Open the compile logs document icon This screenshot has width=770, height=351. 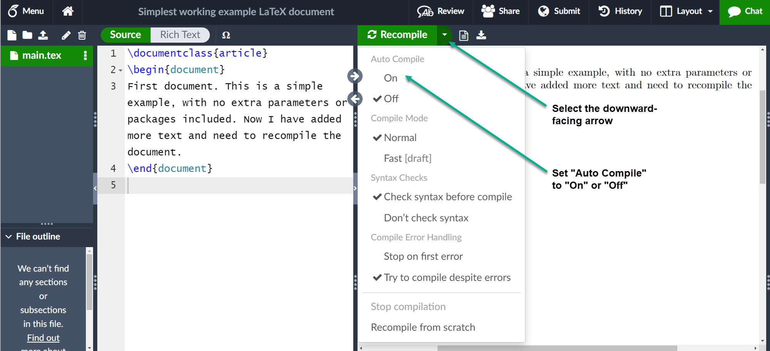tap(464, 35)
